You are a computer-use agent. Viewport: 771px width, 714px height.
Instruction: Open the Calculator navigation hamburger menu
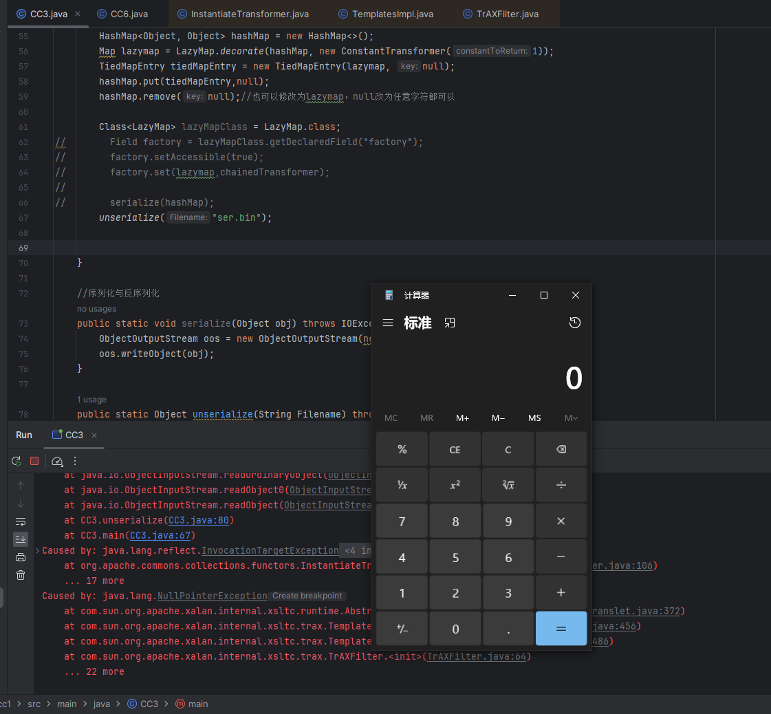tap(388, 323)
